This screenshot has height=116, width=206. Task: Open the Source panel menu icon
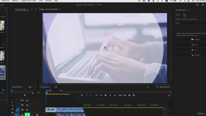pos(28,9)
